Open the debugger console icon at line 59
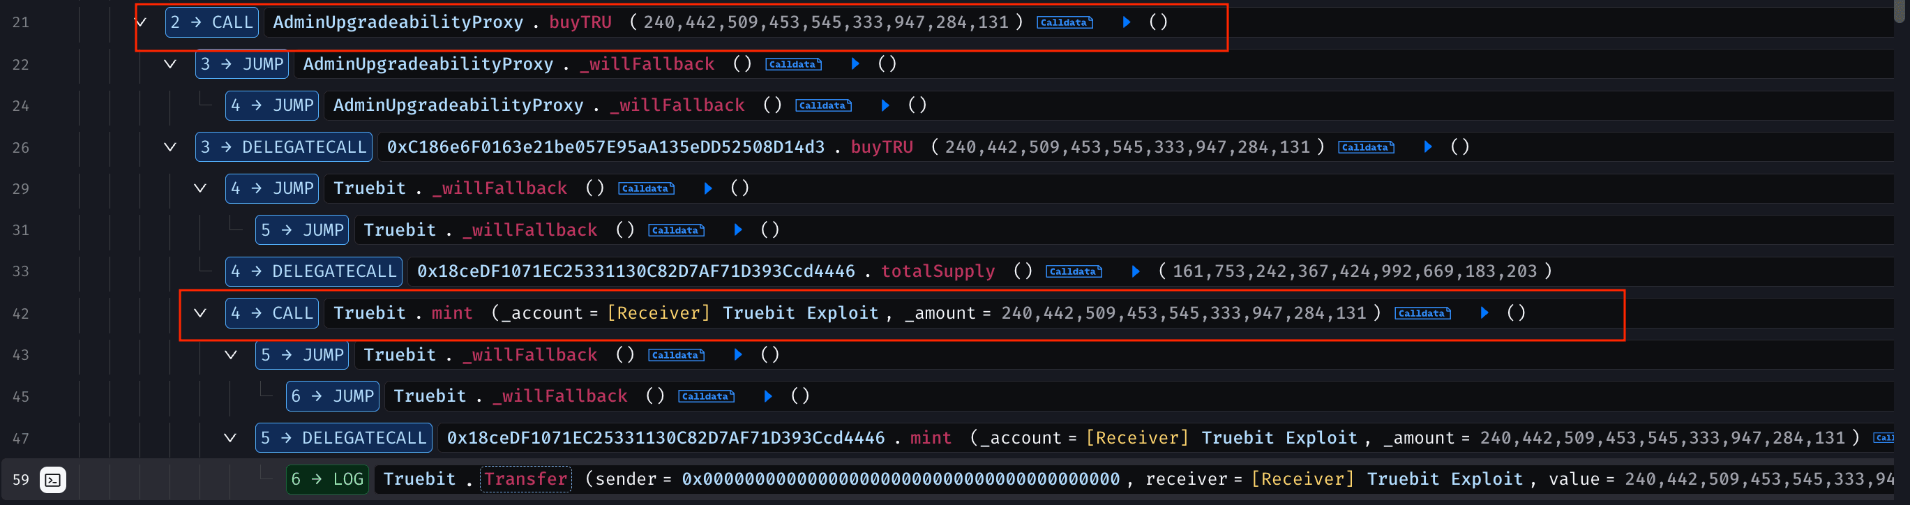Viewport: 1910px width, 505px height. [52, 480]
